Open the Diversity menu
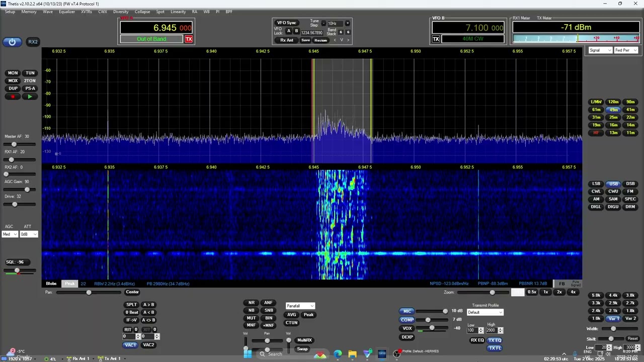Viewport: 644px width, 362px height. point(121,12)
